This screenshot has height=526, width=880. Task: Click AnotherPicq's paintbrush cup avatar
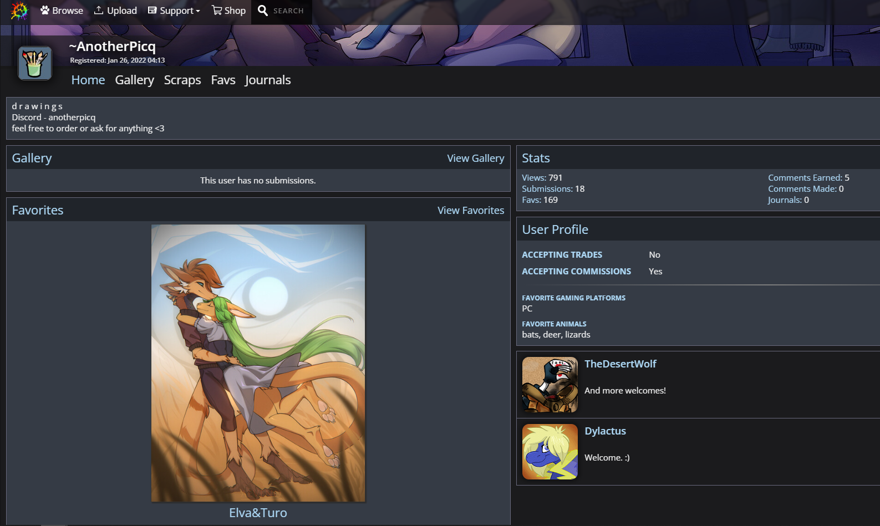(35, 63)
